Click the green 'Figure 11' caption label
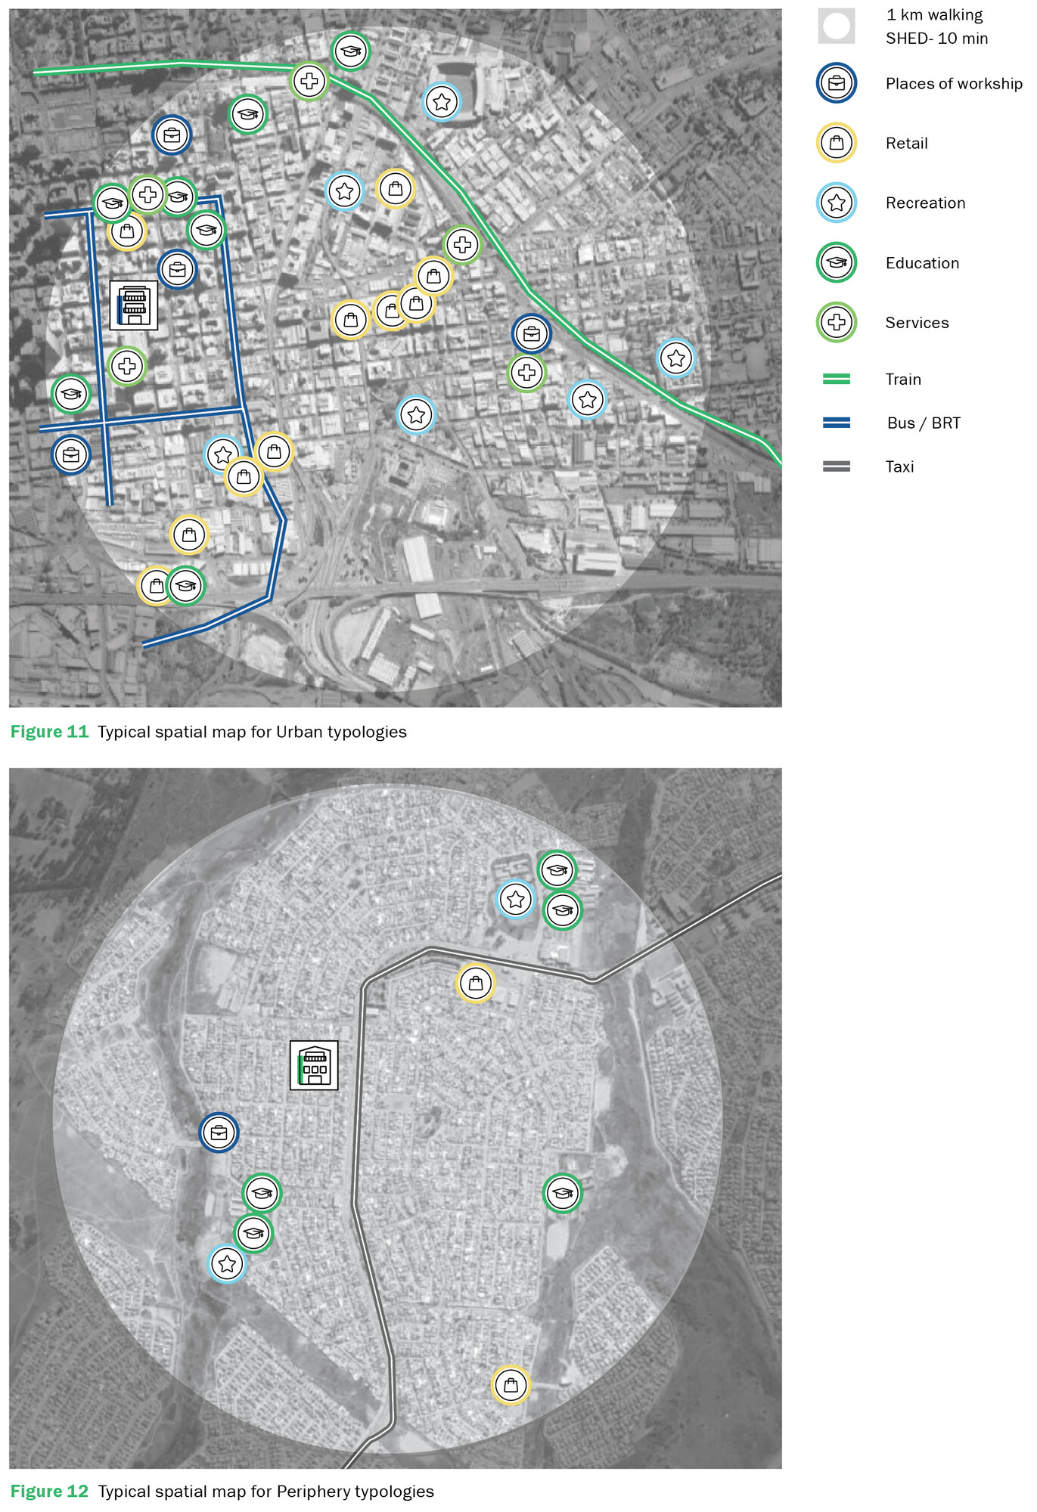The width and height of the screenshot is (1037, 1512). pyautogui.click(x=49, y=732)
